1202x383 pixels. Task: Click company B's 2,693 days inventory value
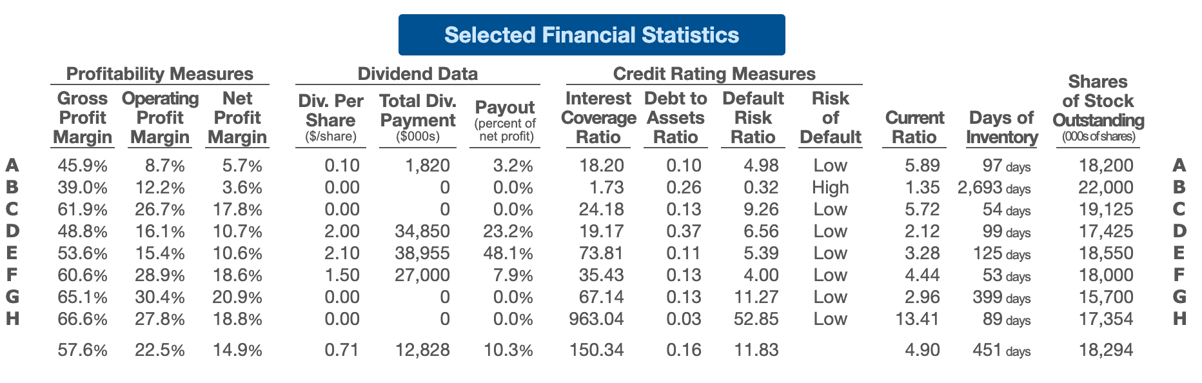(994, 188)
